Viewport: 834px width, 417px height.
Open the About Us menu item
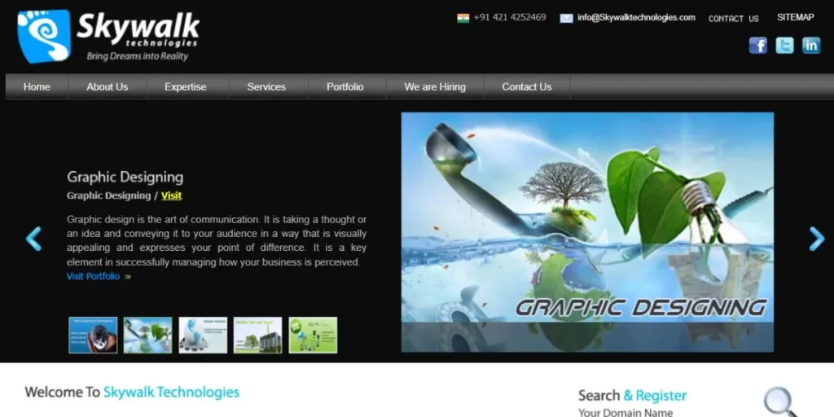(108, 87)
